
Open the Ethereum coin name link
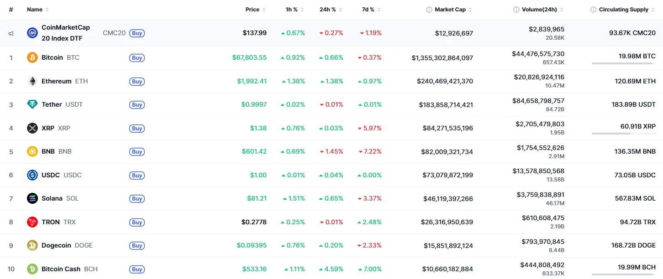click(x=56, y=81)
